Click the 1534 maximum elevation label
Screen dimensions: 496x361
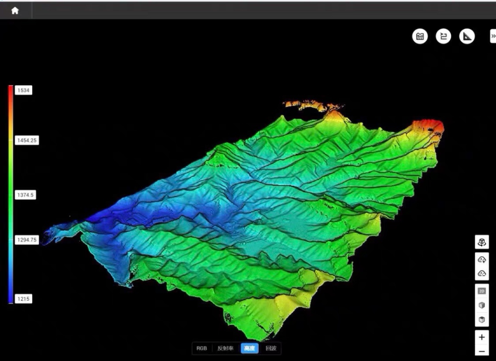point(23,90)
